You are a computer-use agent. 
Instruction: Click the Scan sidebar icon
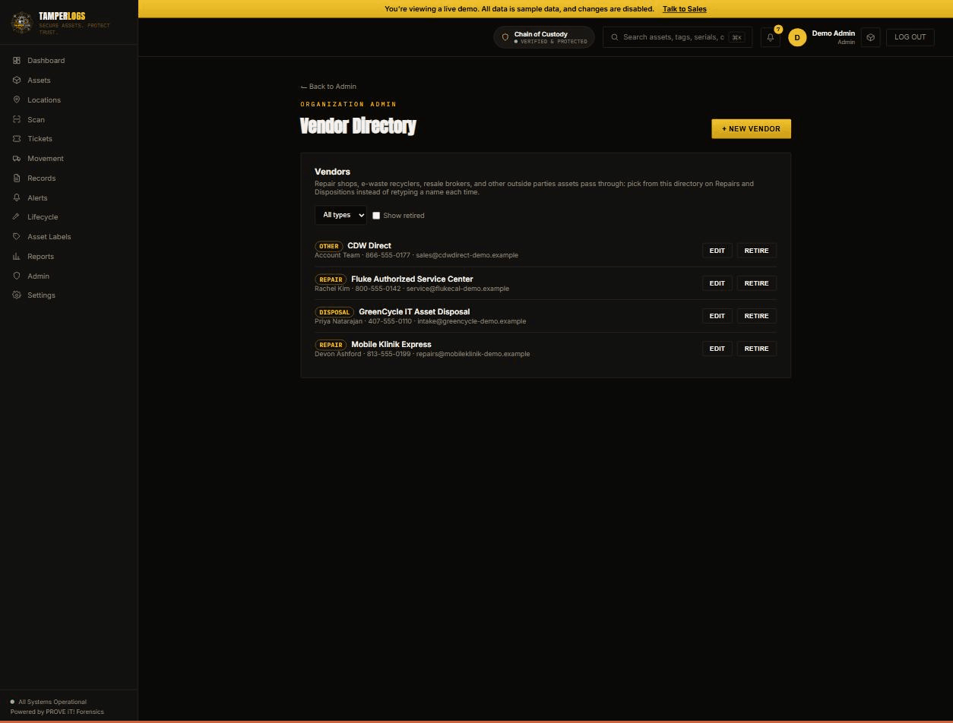pyautogui.click(x=17, y=120)
